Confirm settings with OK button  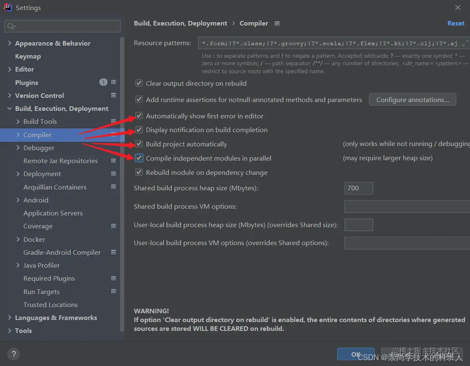point(356,354)
